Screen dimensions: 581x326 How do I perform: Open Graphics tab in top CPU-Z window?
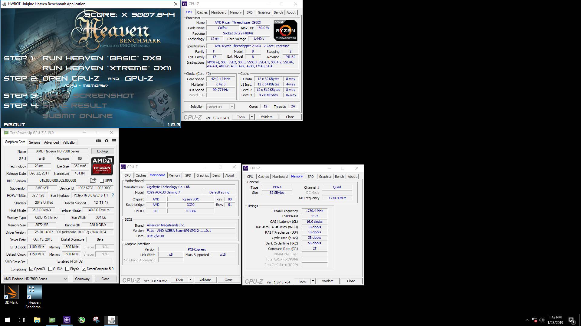264,12
